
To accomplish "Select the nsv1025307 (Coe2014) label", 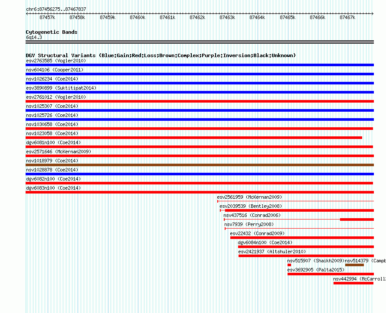I will pyautogui.click(x=52, y=106).
